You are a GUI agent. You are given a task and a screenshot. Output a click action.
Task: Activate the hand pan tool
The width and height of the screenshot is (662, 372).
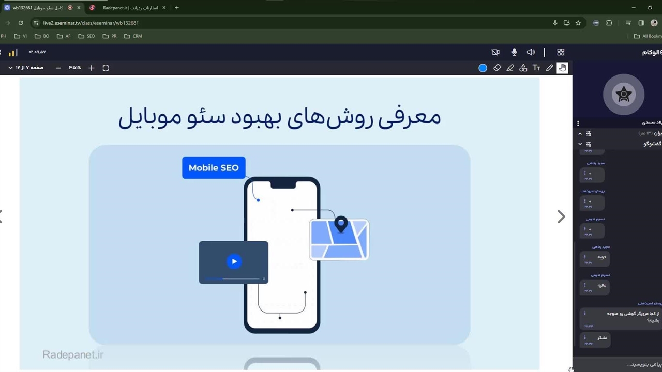tap(562, 68)
